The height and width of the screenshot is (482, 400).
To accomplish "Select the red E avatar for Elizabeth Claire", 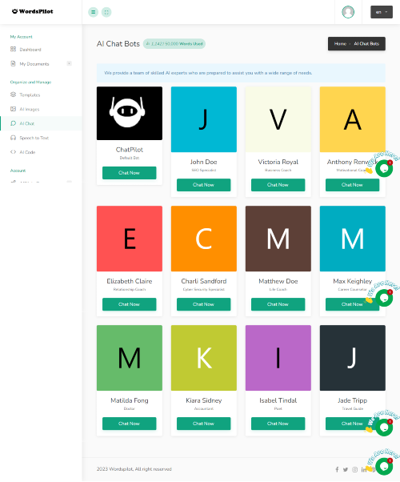I will click(x=130, y=239).
